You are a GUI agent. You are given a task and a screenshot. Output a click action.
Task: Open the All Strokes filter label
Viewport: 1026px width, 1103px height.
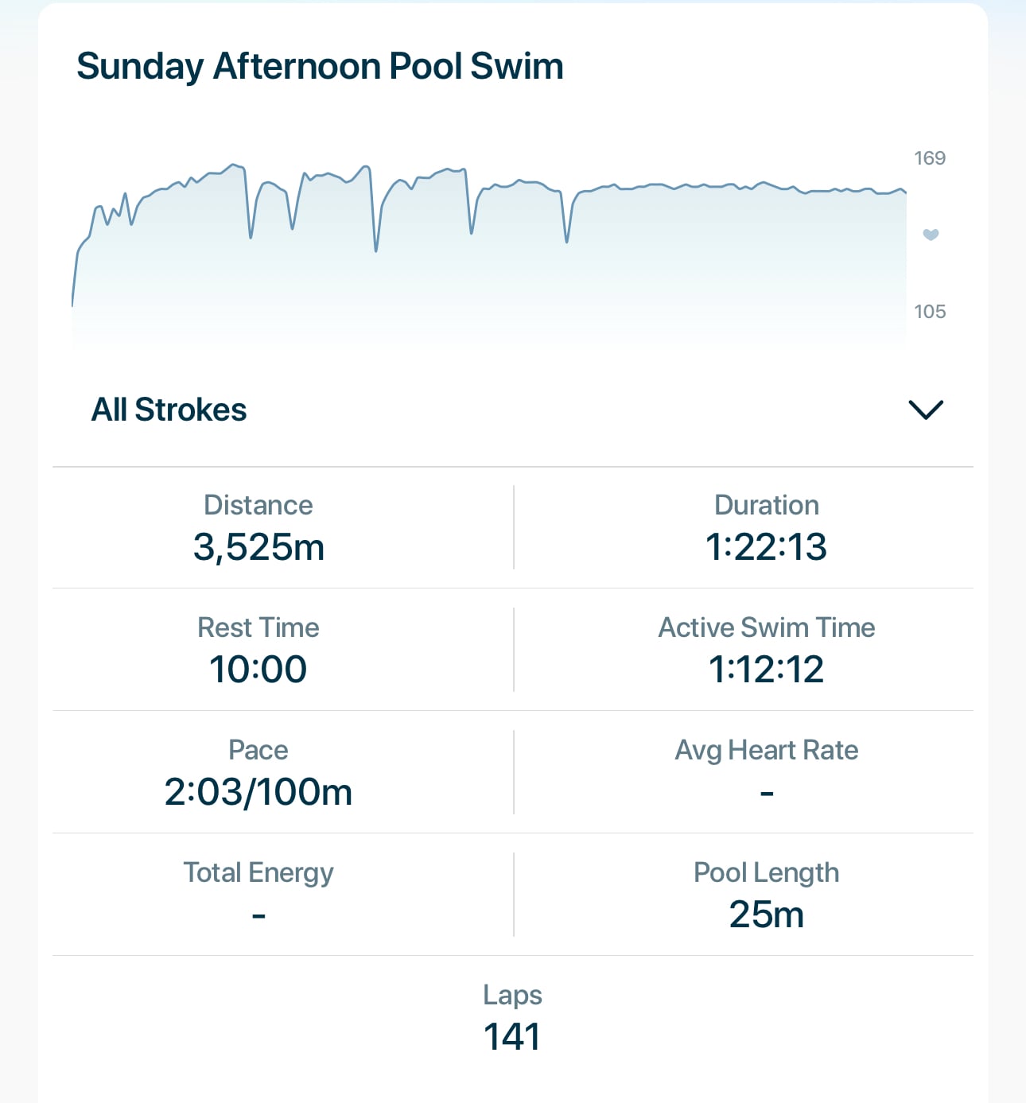click(169, 410)
